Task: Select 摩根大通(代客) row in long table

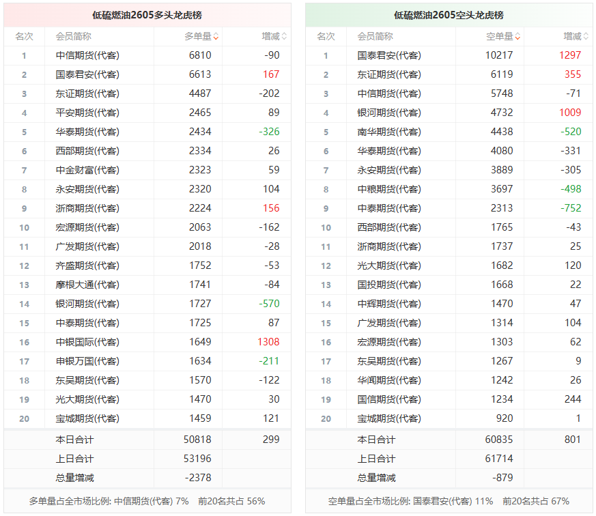Action: click(x=147, y=285)
